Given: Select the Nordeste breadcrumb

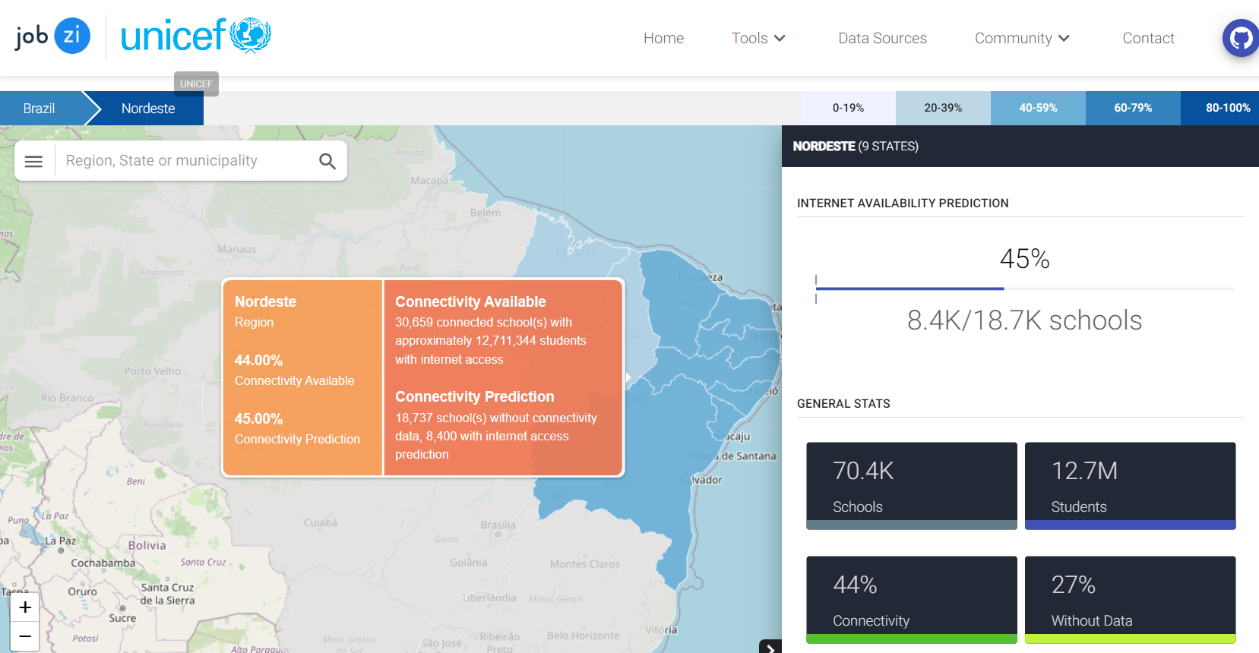Looking at the screenshot, I should coord(148,109).
